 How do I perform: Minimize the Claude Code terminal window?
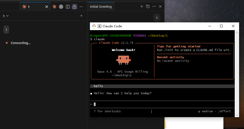point(210,26)
